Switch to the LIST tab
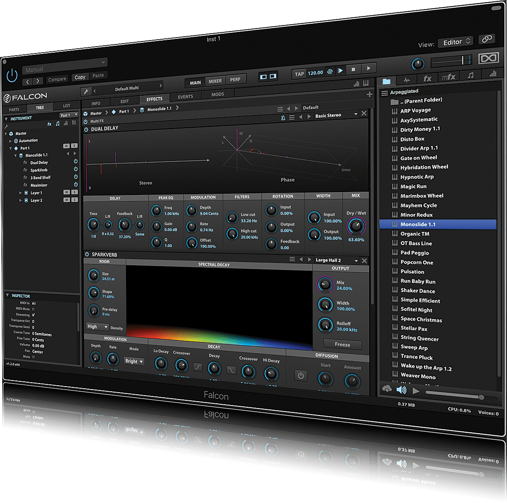The image size is (507, 503). click(66, 106)
